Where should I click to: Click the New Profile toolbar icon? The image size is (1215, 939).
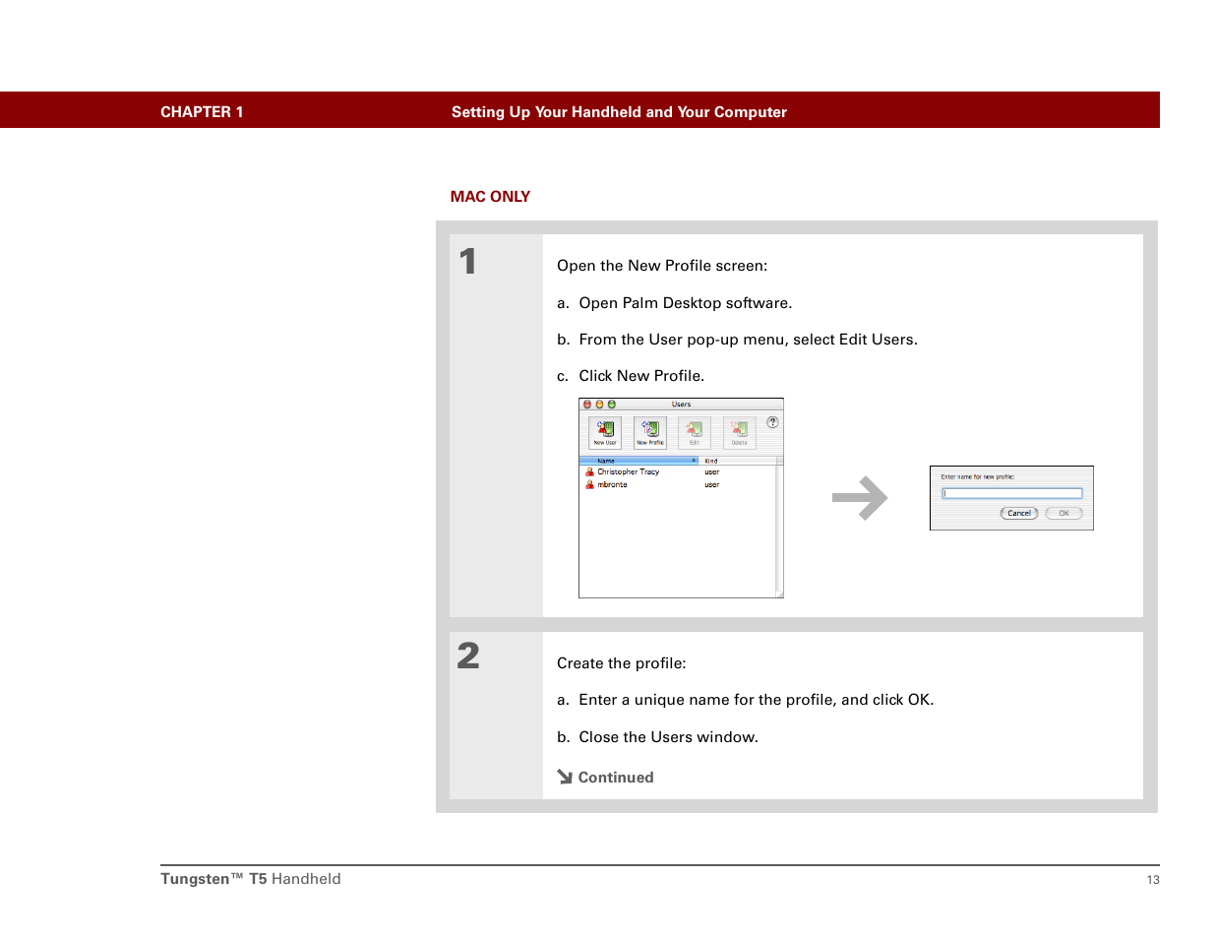coord(649,432)
